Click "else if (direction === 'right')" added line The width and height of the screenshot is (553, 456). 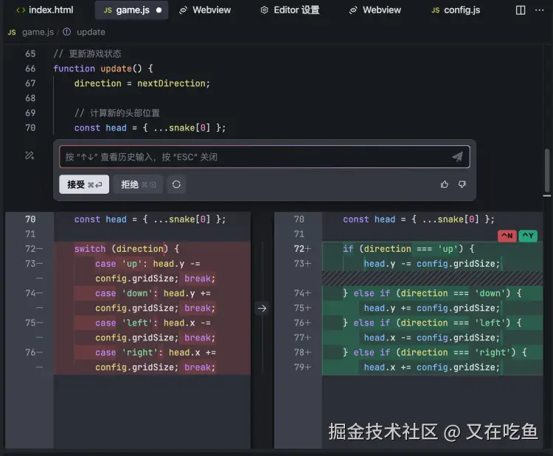click(434, 352)
